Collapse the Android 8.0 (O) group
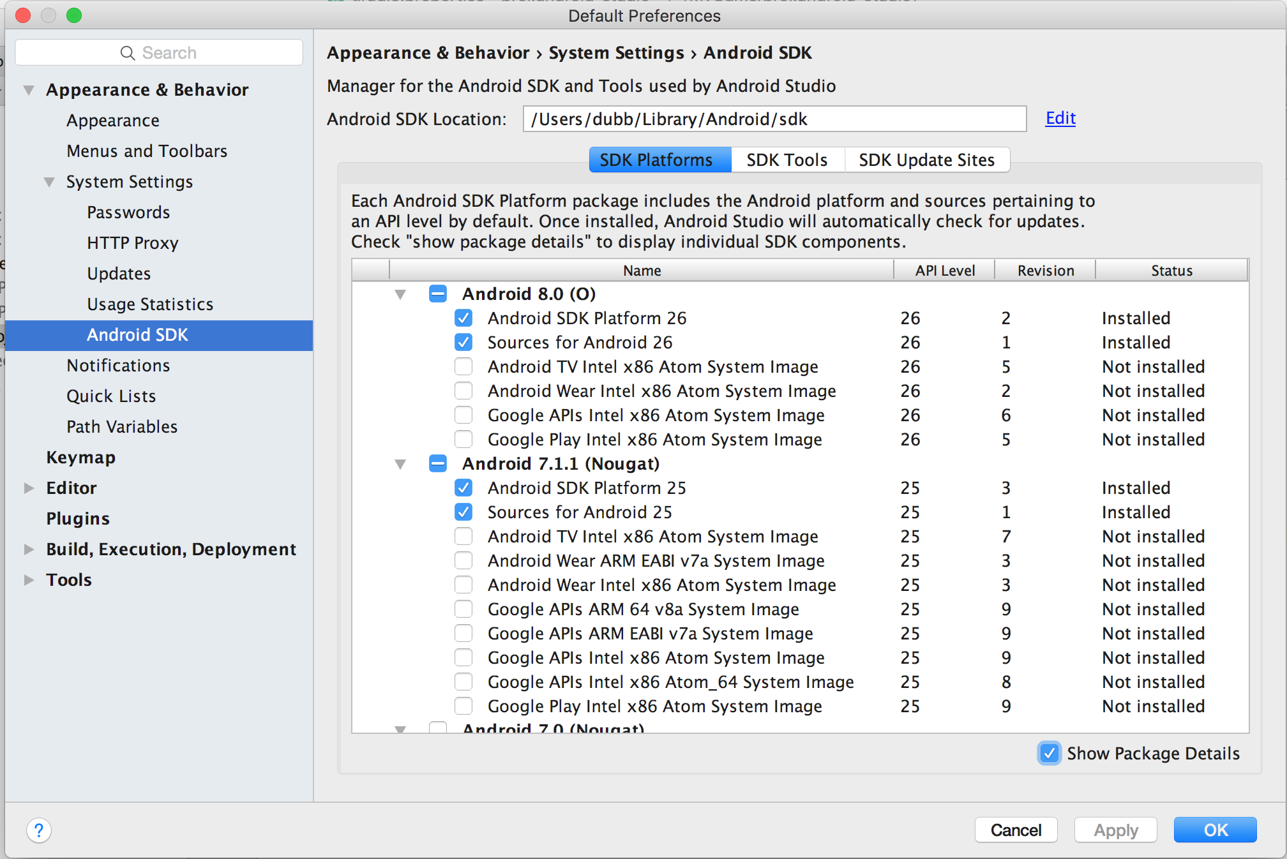The image size is (1287, 859). (400, 294)
